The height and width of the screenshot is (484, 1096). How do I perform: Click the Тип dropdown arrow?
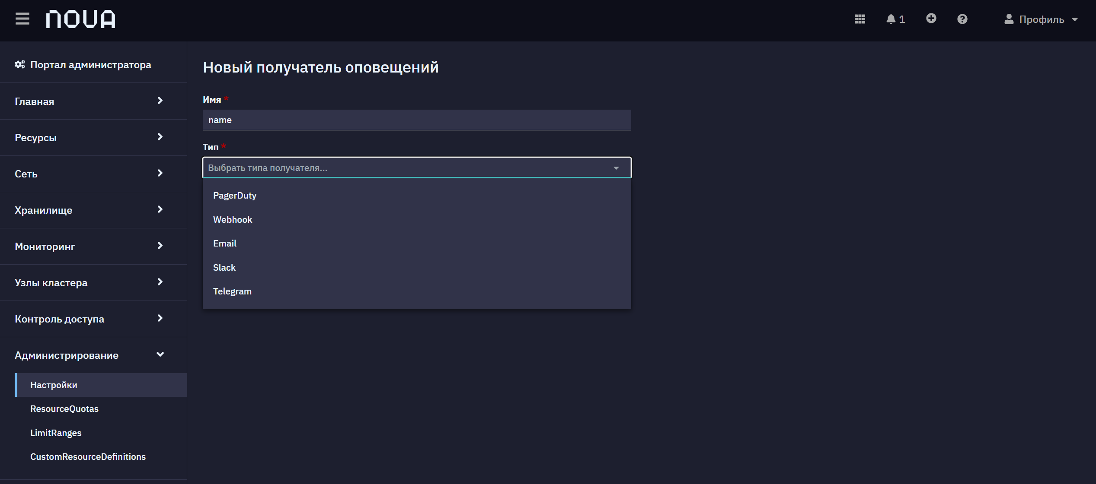click(616, 168)
